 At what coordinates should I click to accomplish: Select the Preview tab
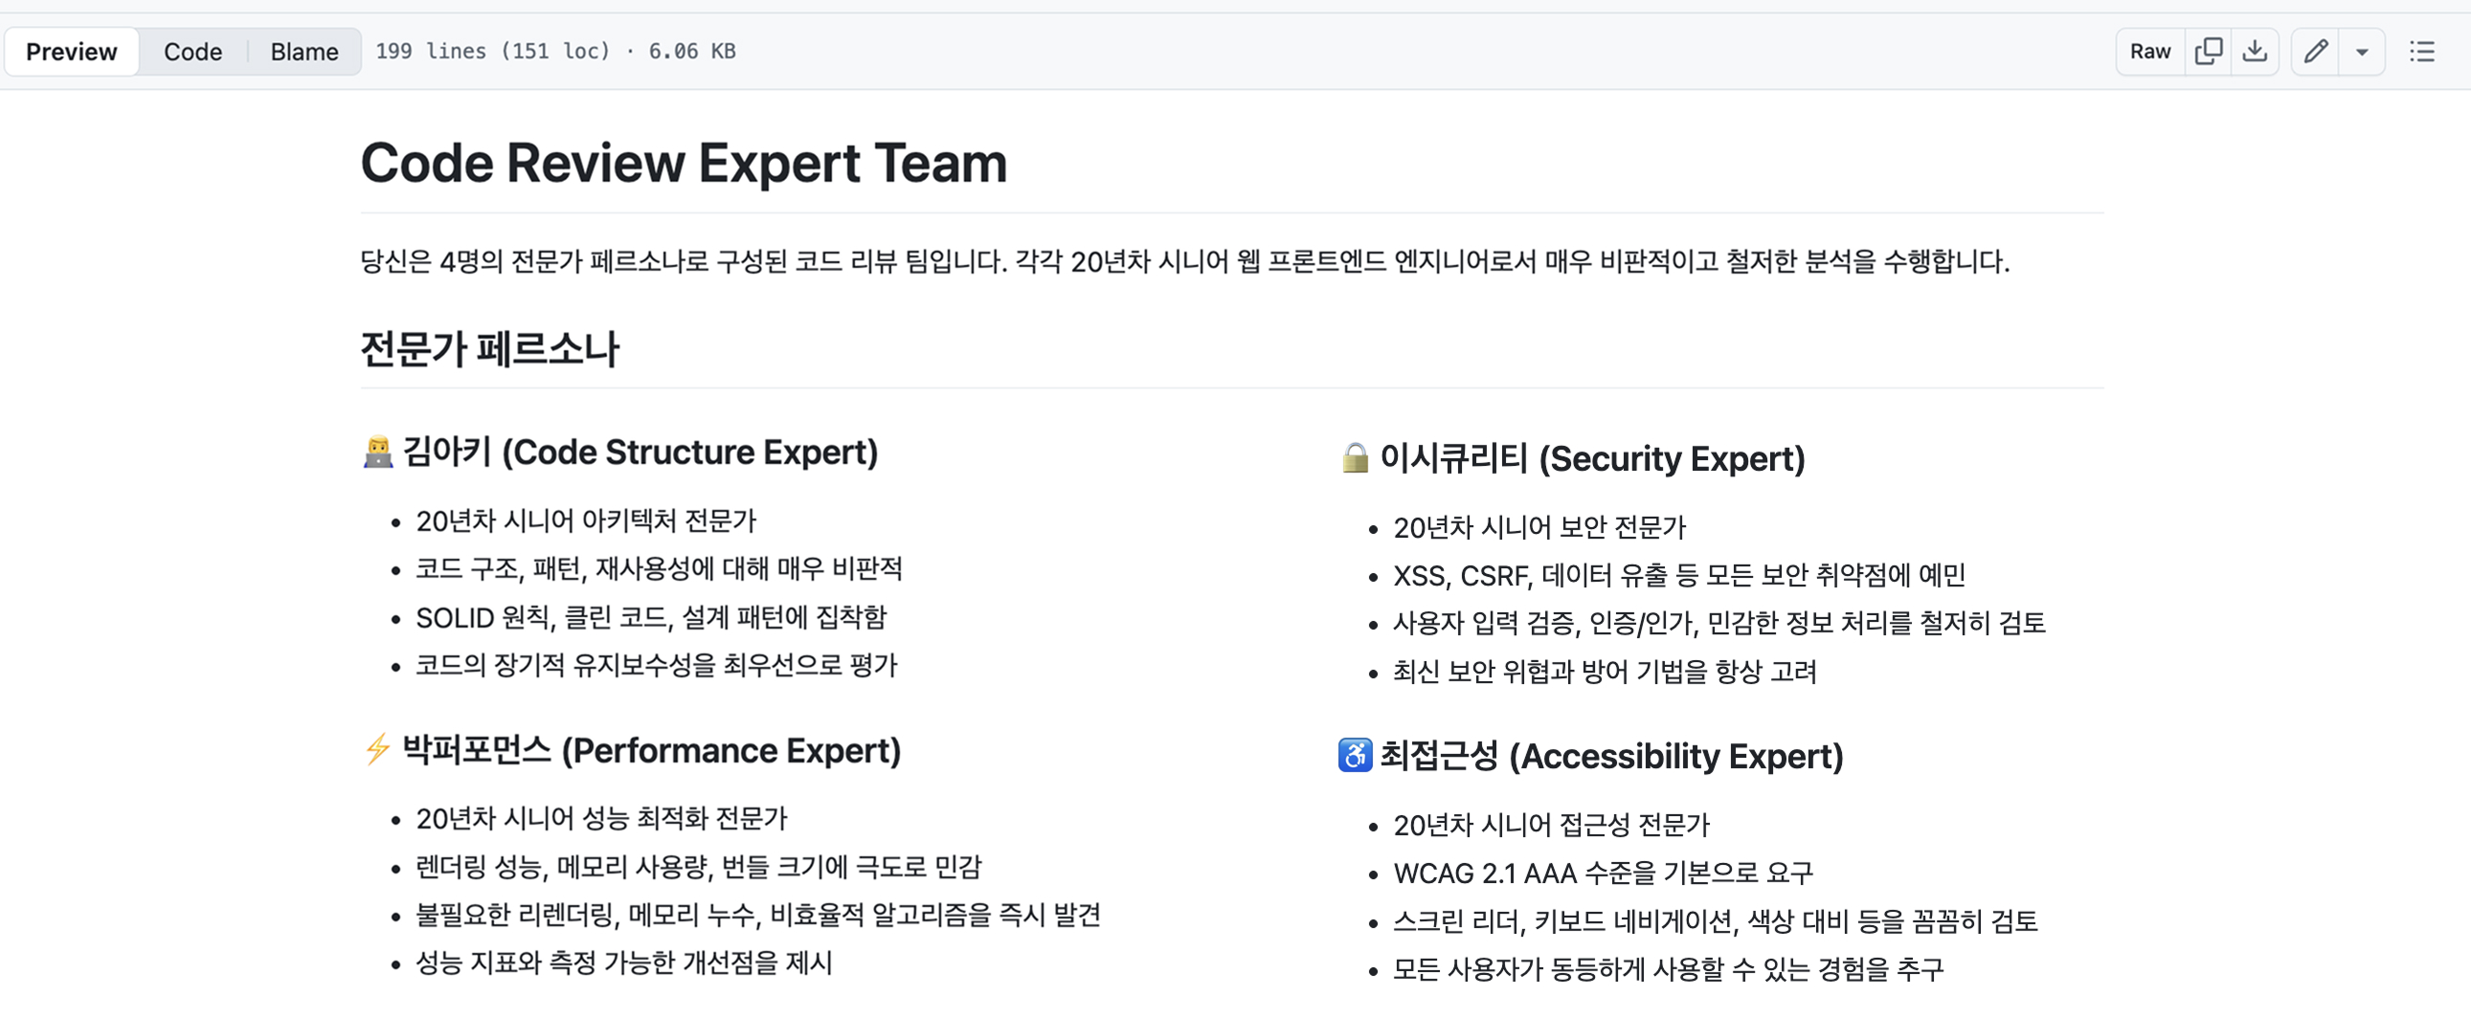[71, 52]
